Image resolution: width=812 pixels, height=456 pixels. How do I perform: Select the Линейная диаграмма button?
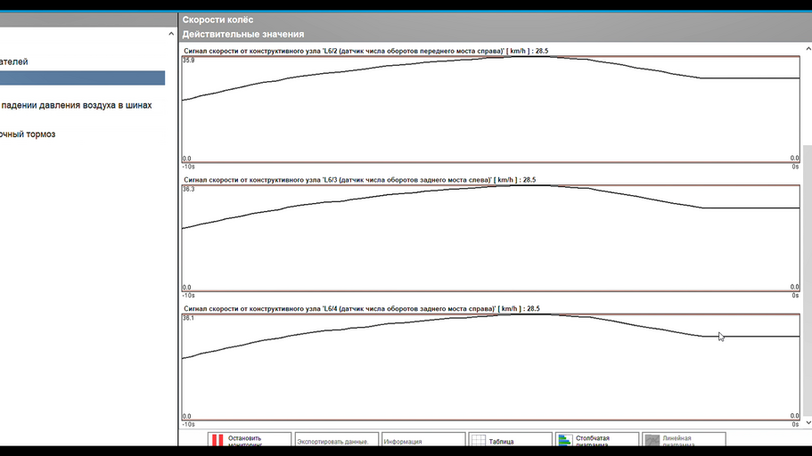click(684, 440)
